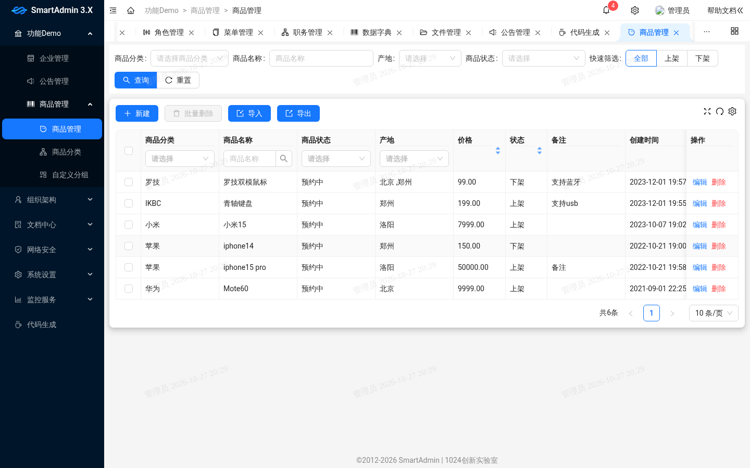750x468 pixels.
Task: Click search icon in 商品名称 column filter
Action: [x=284, y=159]
